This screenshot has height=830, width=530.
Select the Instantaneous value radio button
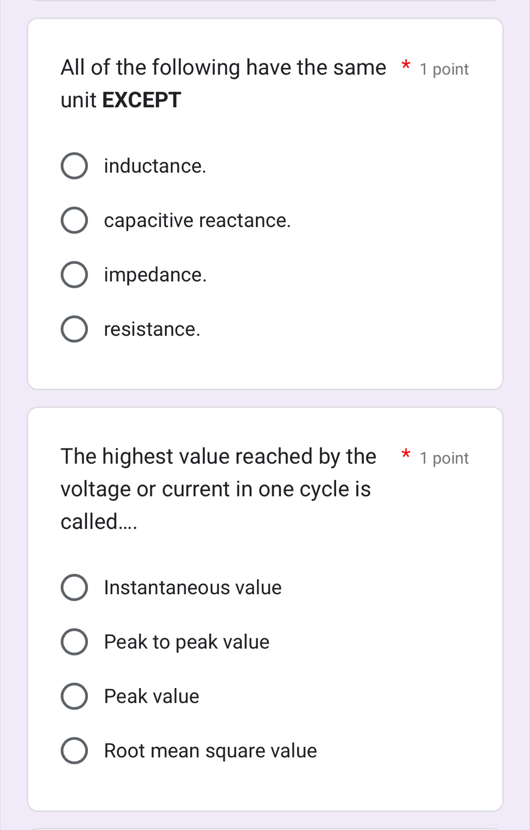coord(74,588)
